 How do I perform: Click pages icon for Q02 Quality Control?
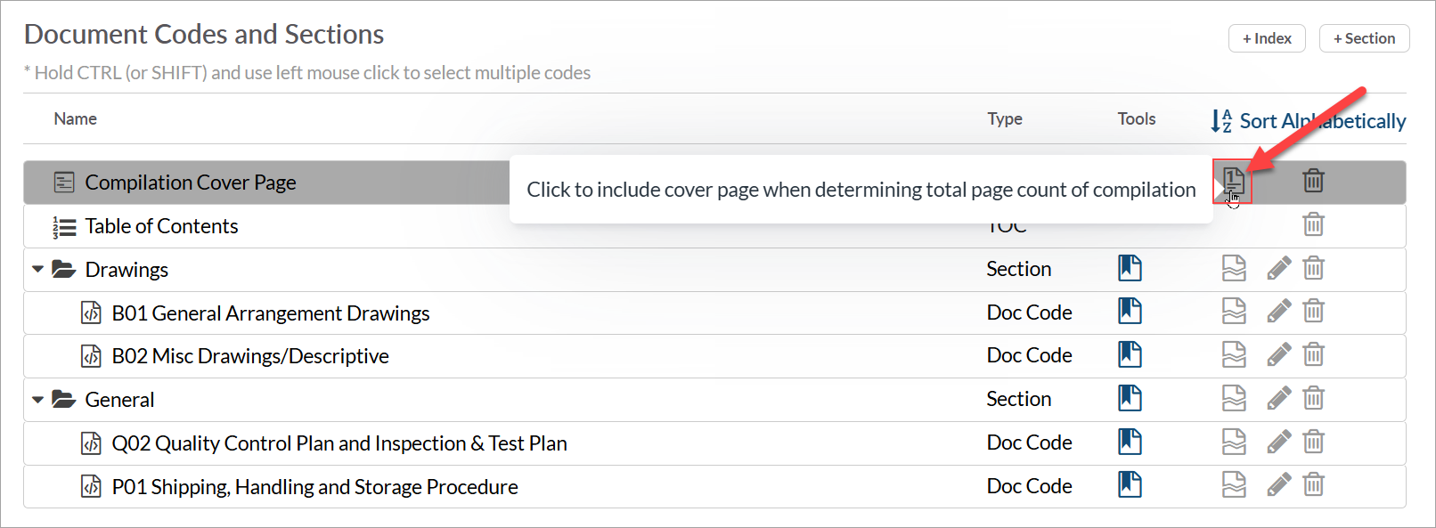point(1234,442)
